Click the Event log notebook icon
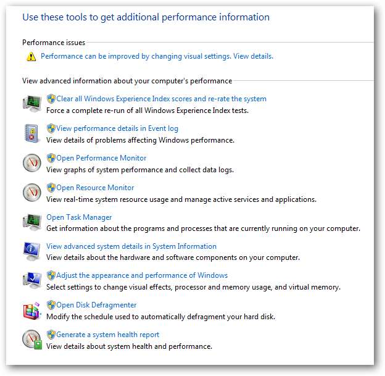 pos(32,133)
